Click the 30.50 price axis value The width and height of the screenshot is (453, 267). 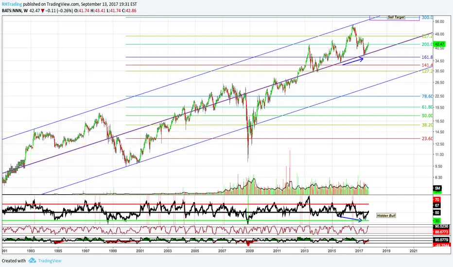[x=439, y=71]
